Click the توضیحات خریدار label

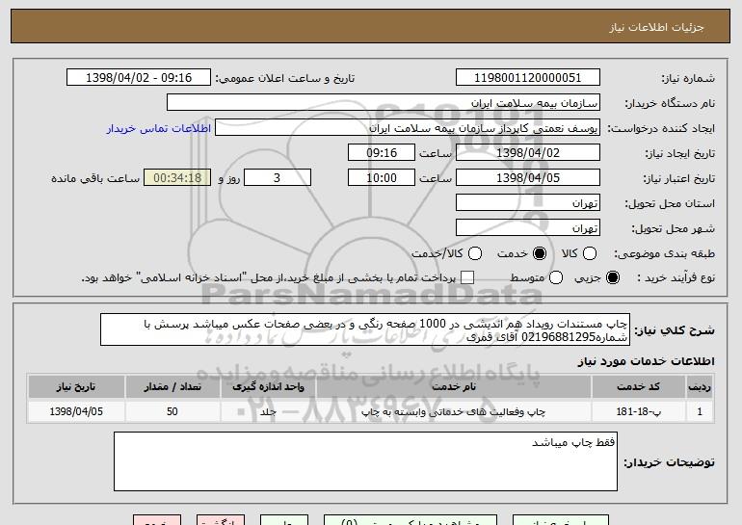click(669, 462)
